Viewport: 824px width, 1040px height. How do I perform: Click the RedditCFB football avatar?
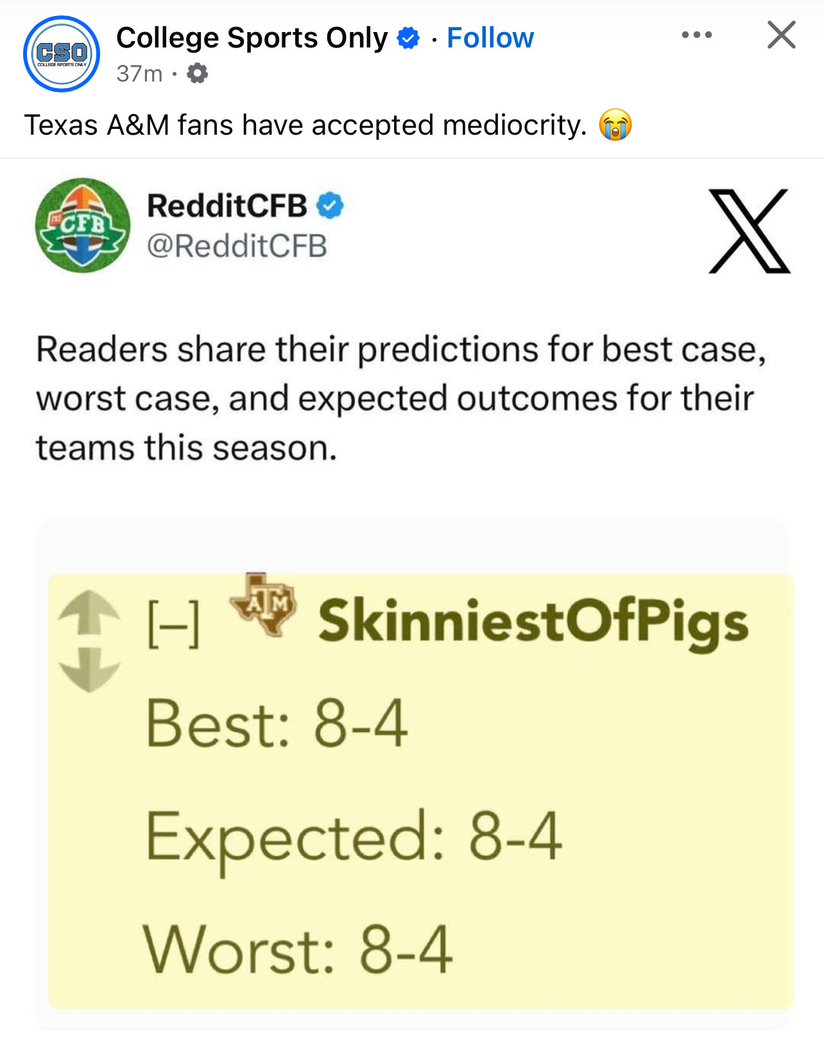click(x=83, y=225)
